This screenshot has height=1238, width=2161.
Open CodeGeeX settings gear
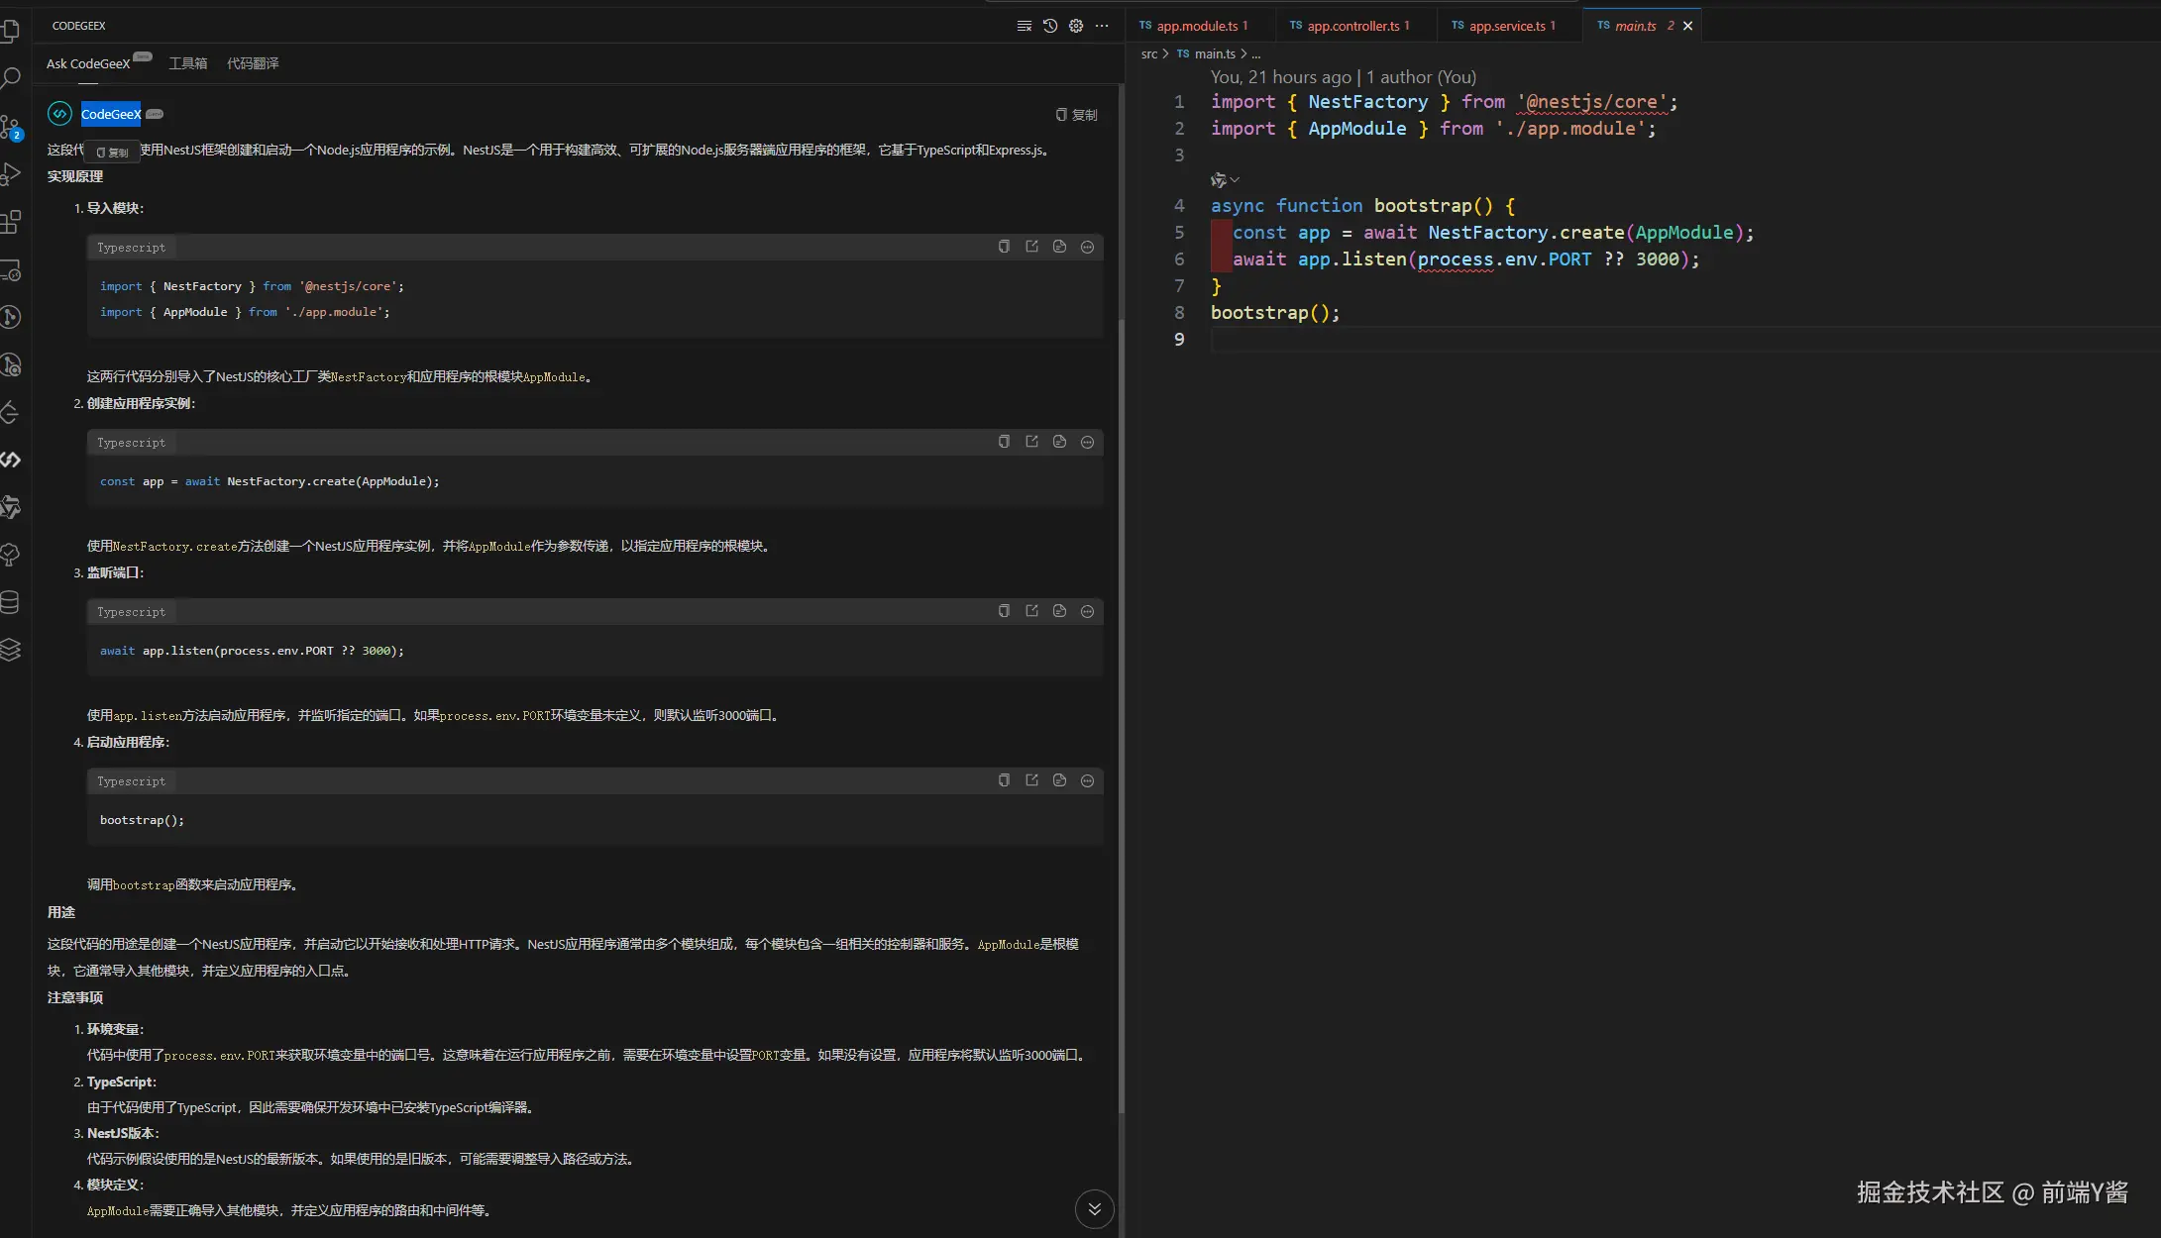point(1076,26)
